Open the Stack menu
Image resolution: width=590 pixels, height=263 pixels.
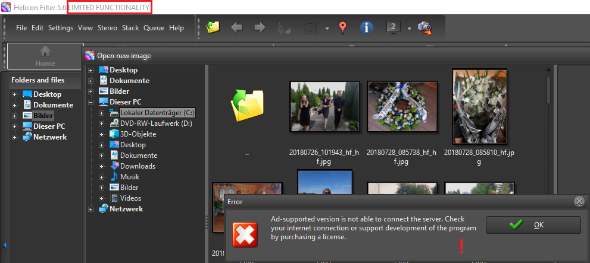(130, 28)
